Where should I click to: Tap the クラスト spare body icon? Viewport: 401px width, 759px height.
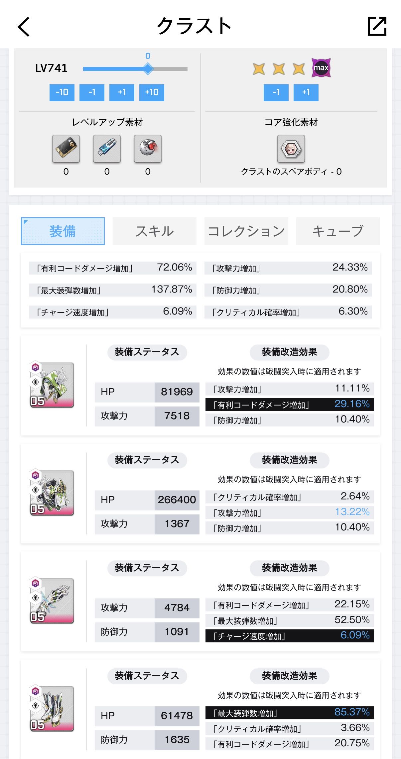tap(291, 149)
